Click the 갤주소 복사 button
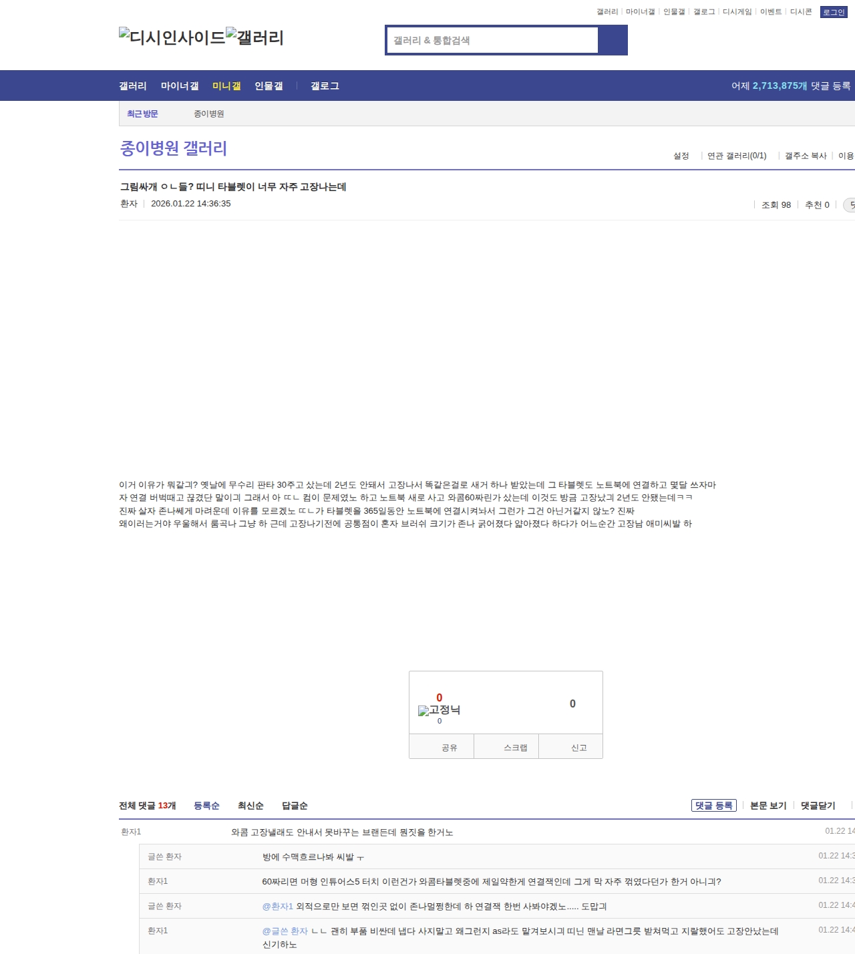Image resolution: width=855 pixels, height=954 pixels. (806, 156)
